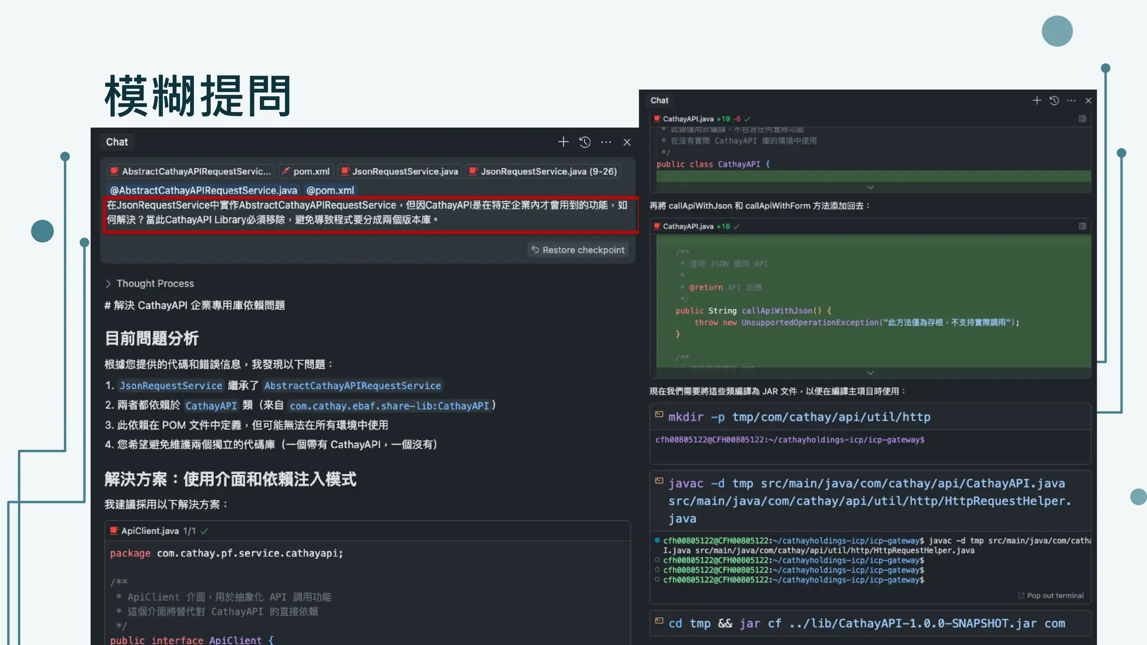This screenshot has width=1147, height=645.
Task: Select the JsonRequestService.java (9-26) chip
Action: coord(543,171)
